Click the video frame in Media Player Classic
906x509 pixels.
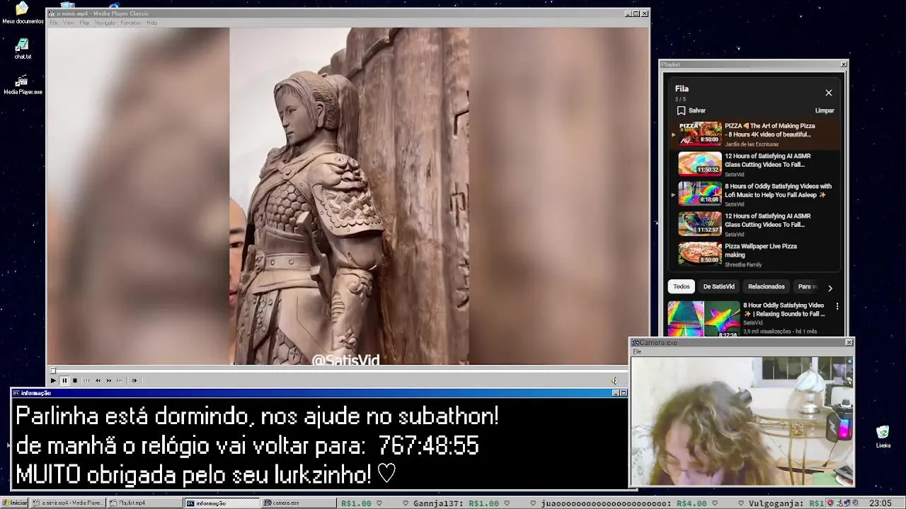click(x=349, y=197)
